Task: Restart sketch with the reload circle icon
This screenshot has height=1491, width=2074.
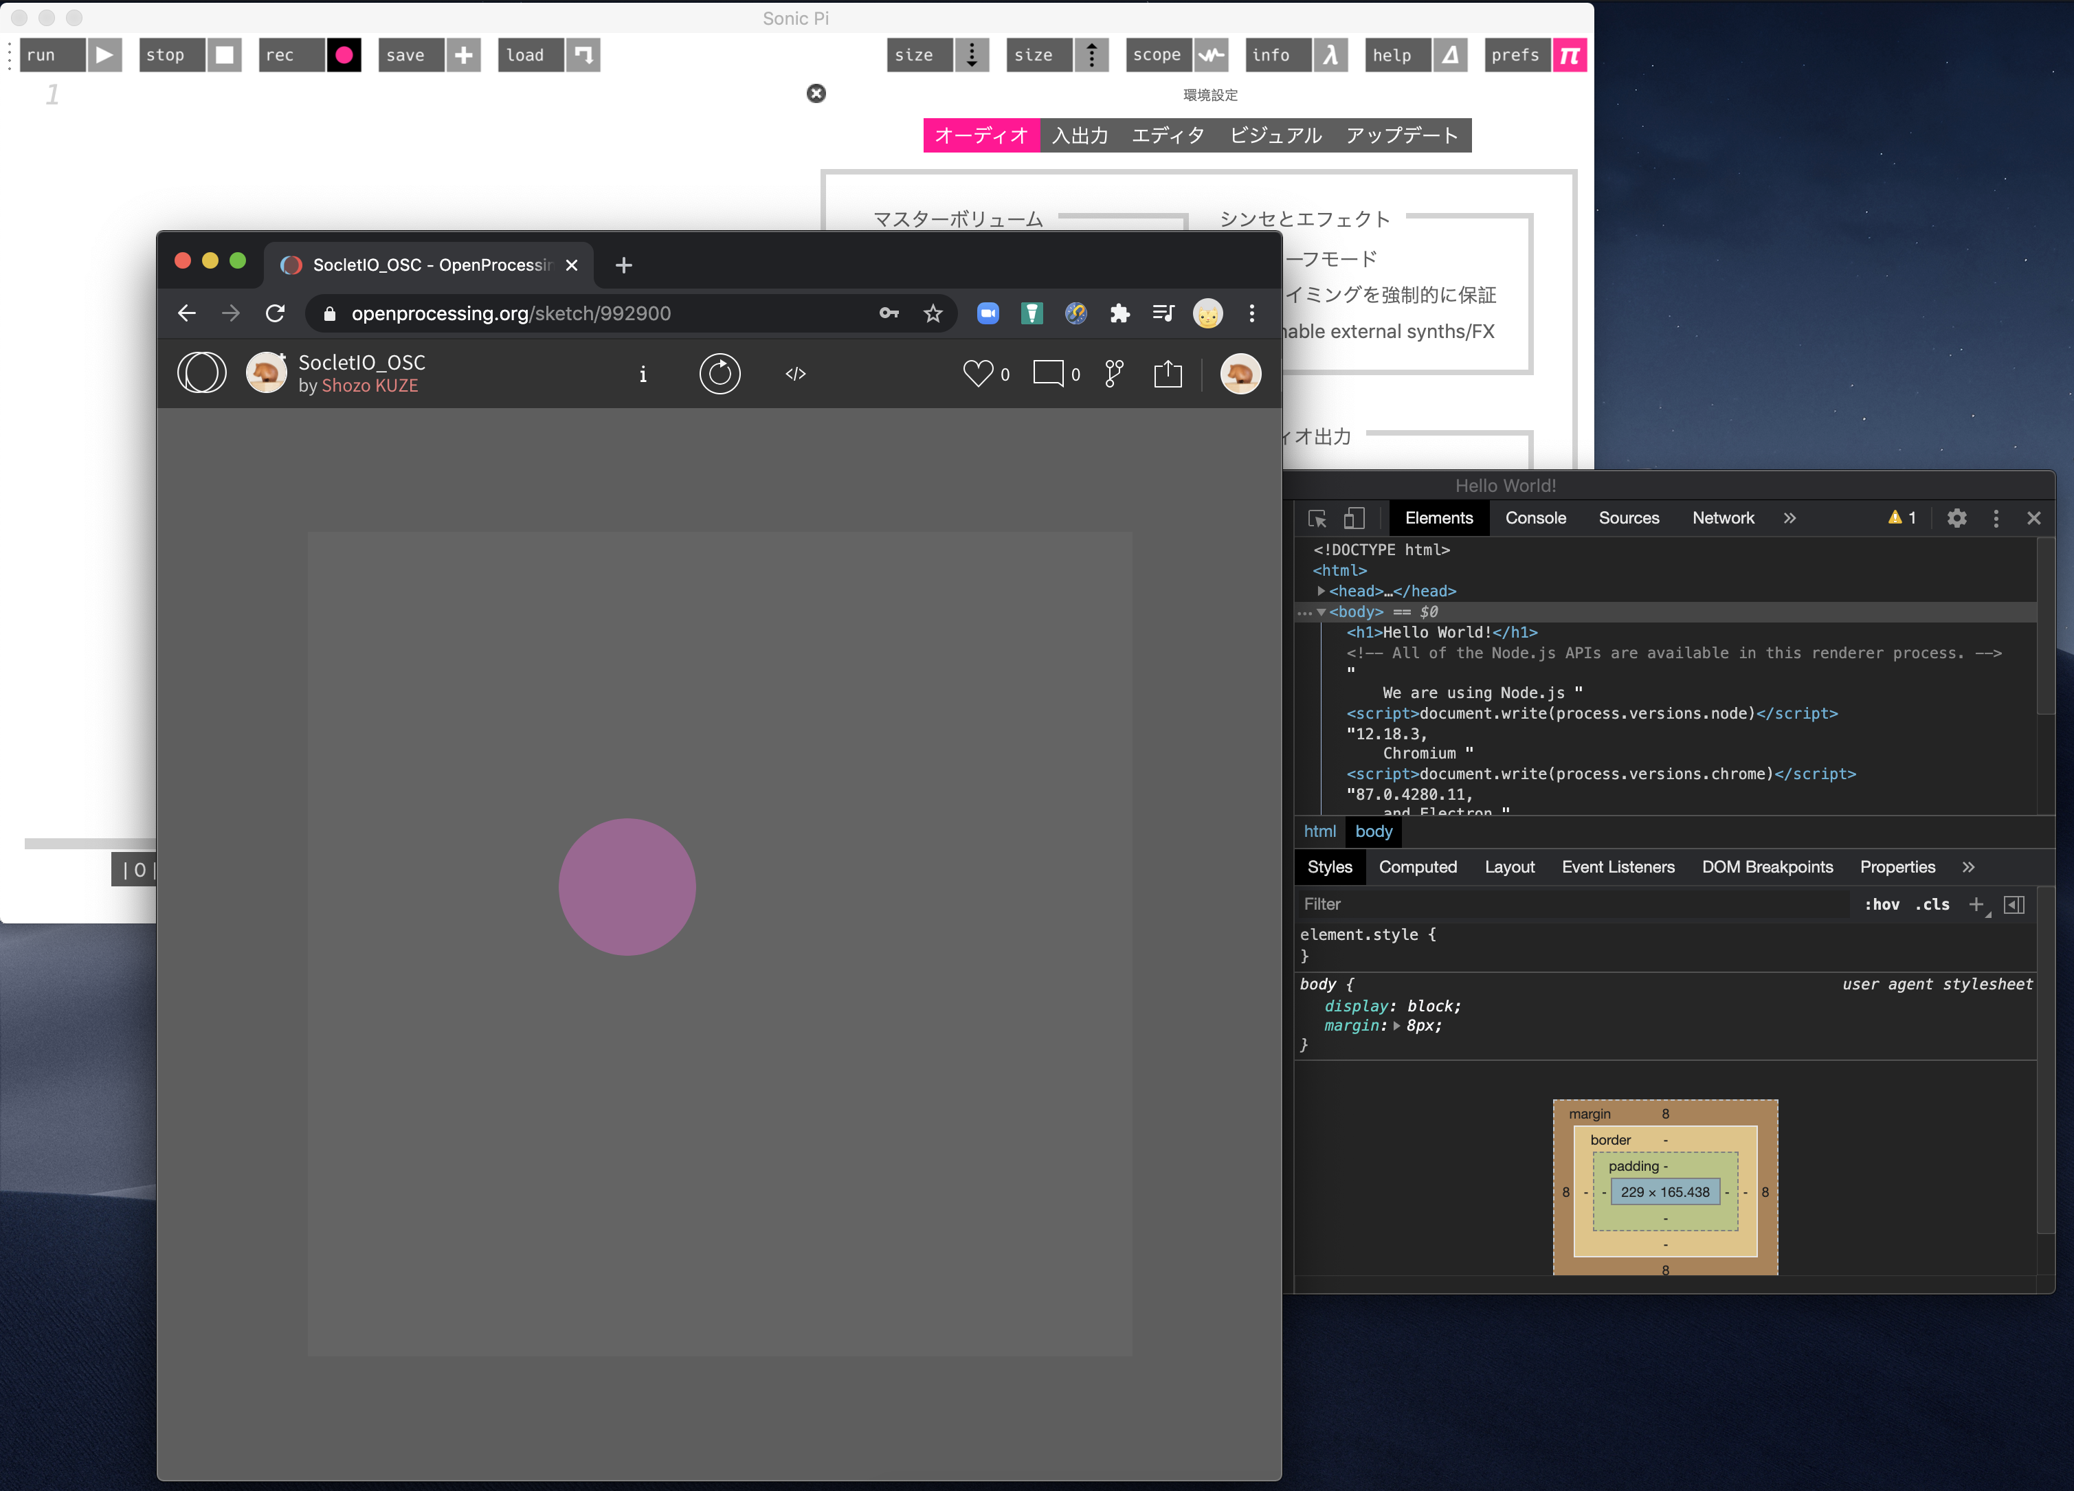Action: pyautogui.click(x=720, y=373)
